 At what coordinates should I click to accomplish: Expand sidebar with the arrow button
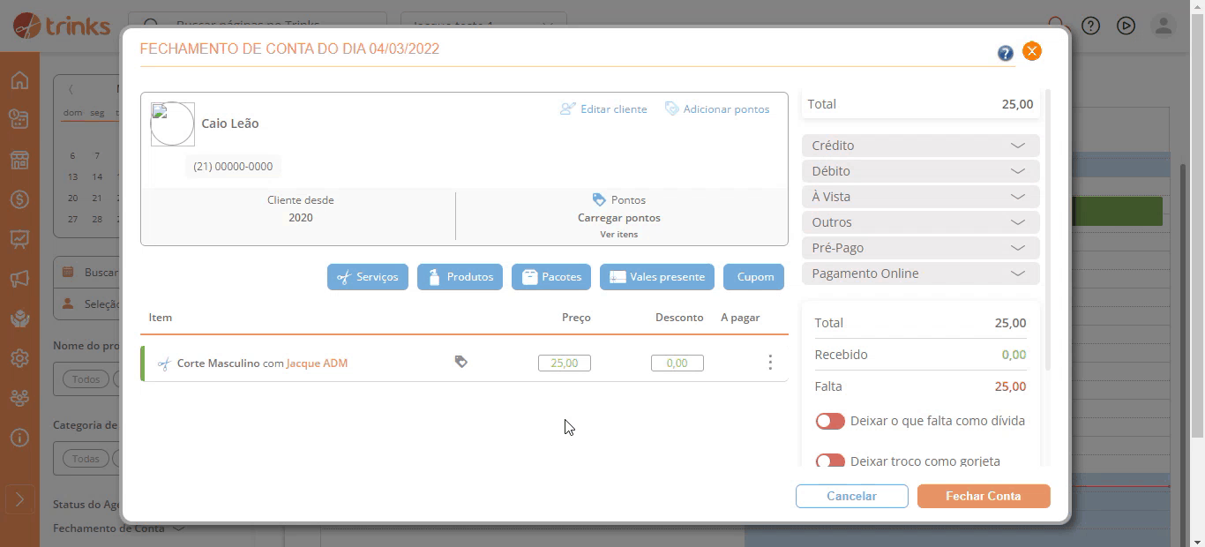19,500
